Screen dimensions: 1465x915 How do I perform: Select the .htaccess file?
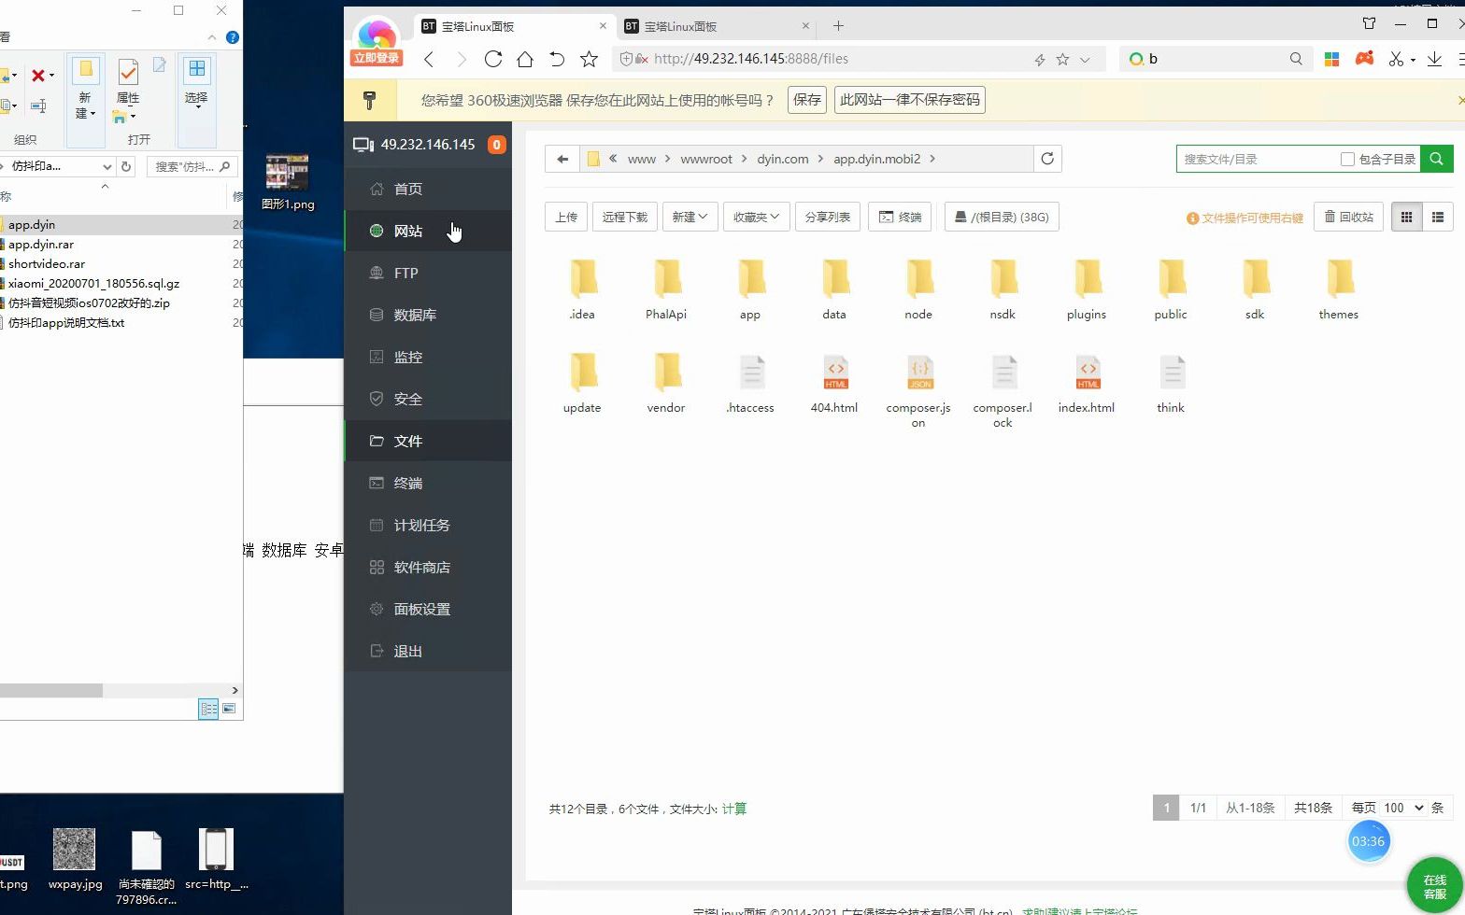[x=750, y=383]
